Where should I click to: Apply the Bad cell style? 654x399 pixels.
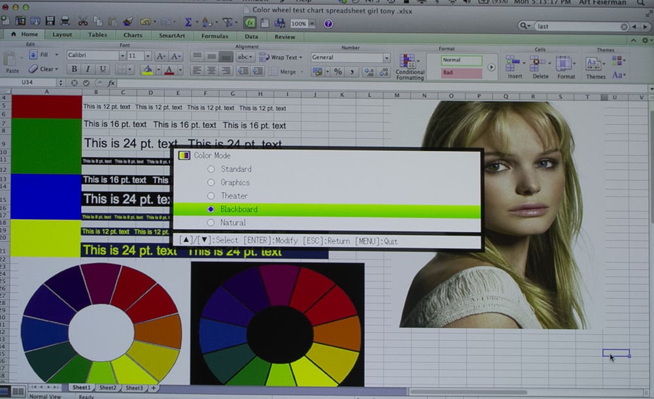click(x=461, y=73)
